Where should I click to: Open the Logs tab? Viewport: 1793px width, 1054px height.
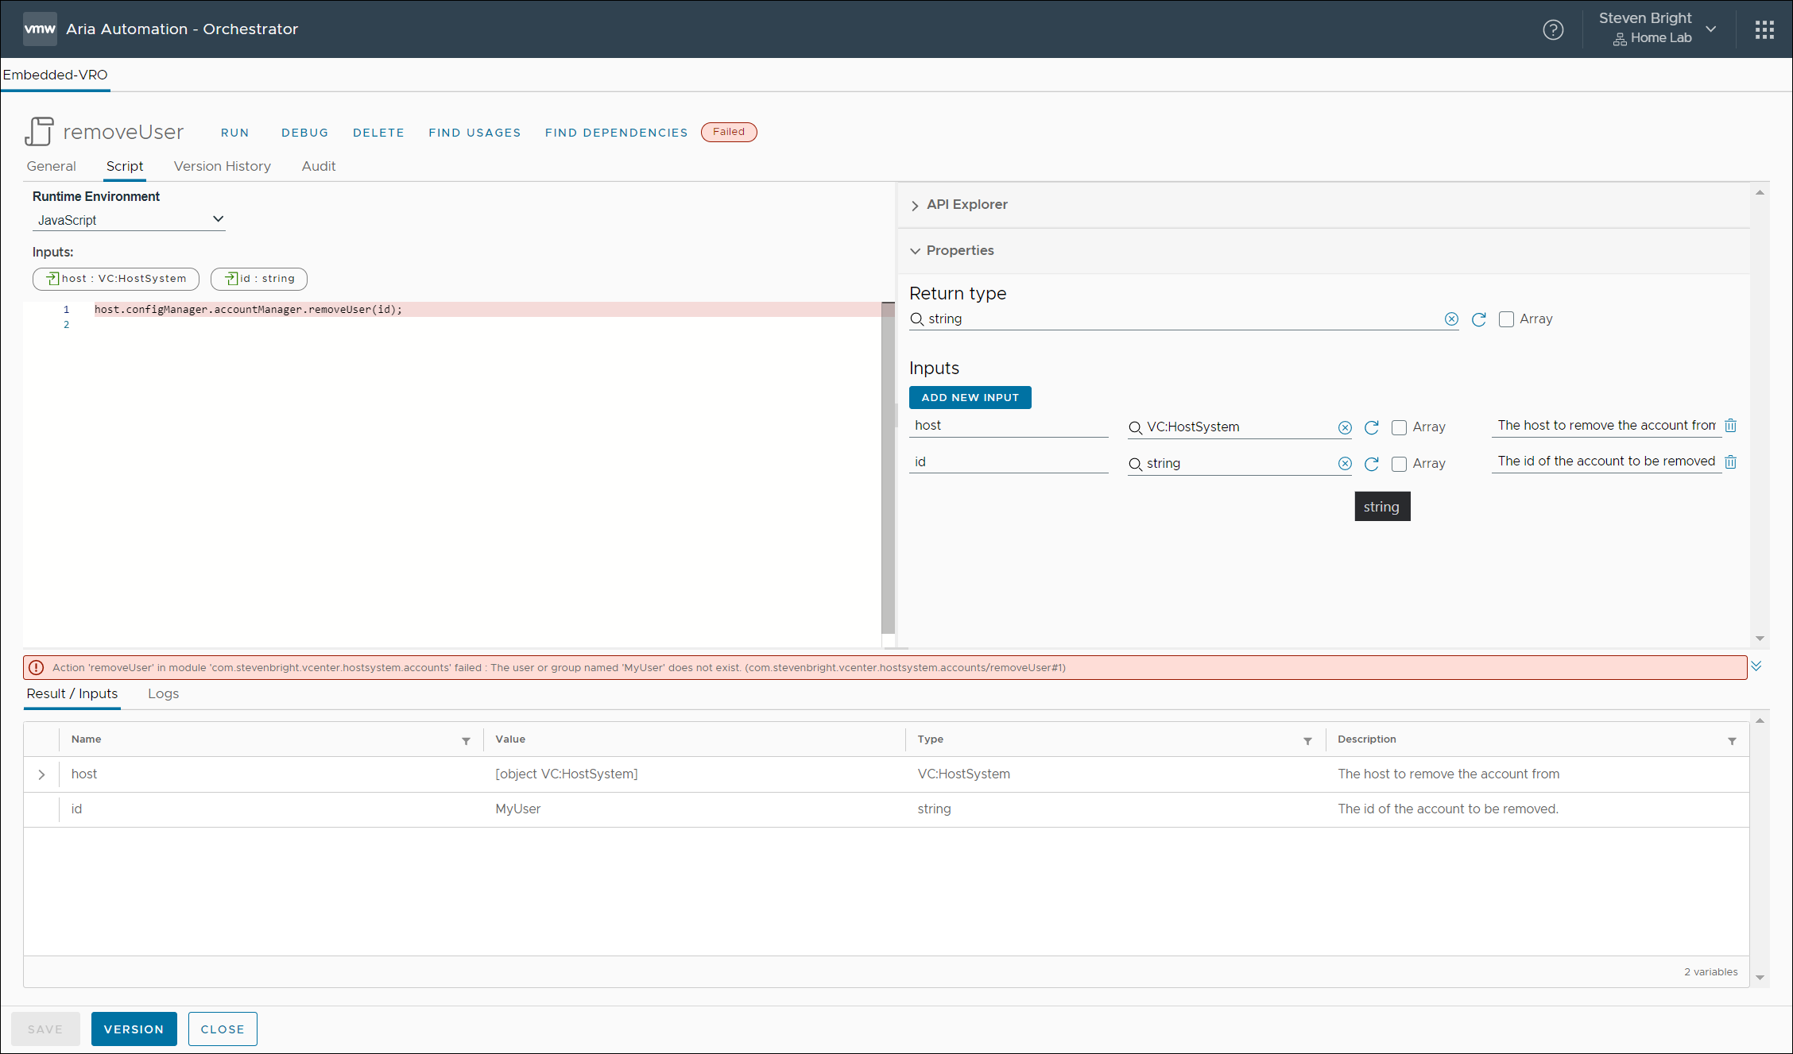[x=163, y=693]
